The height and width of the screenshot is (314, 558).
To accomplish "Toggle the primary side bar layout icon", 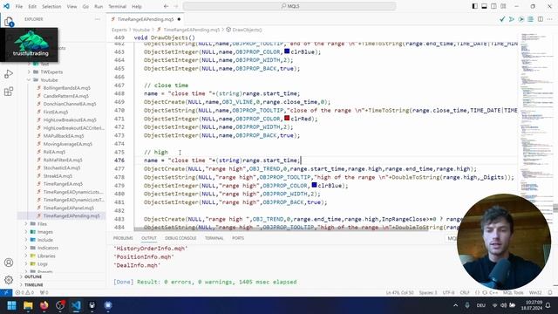I will click(474, 6).
